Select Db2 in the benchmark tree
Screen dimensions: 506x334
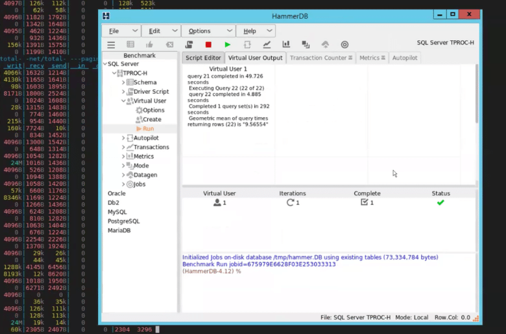click(114, 203)
